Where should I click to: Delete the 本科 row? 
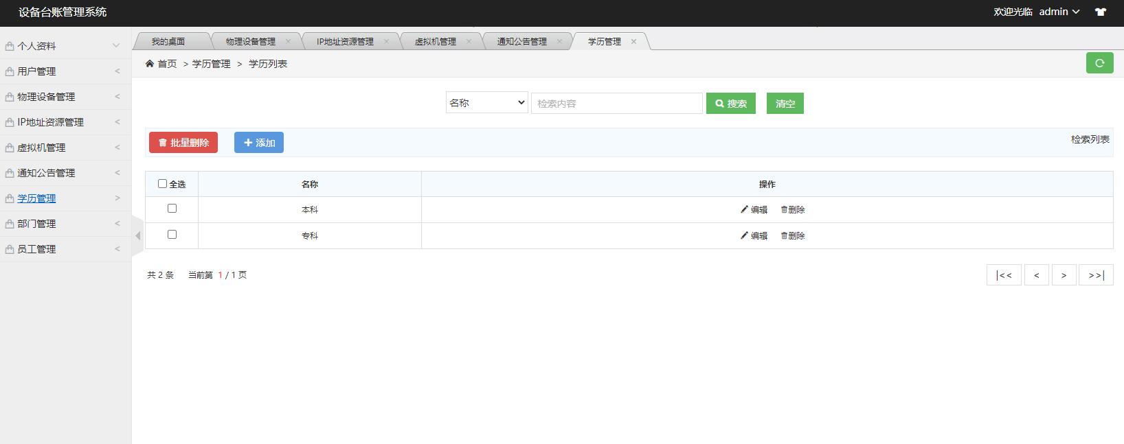793,209
